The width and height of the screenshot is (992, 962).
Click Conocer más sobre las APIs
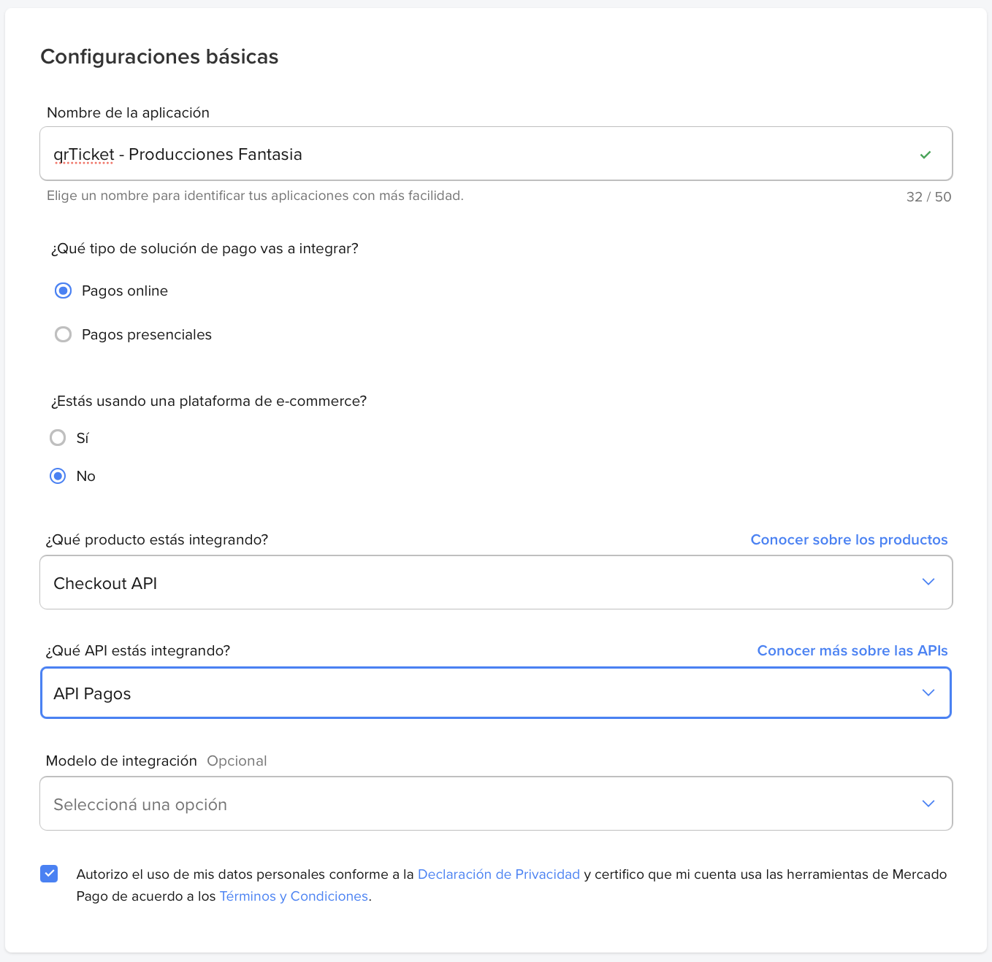[x=852, y=650]
